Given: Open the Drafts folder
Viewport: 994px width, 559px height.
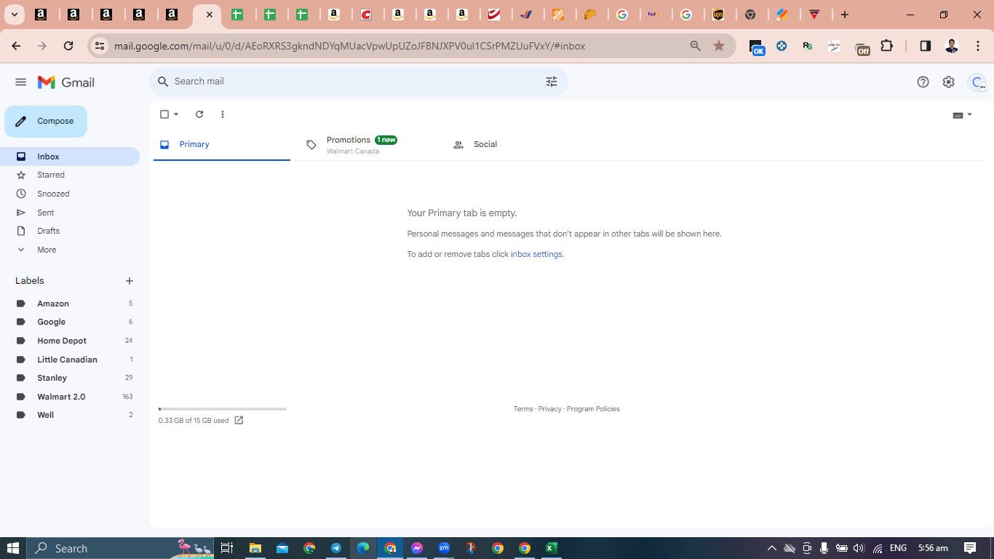Looking at the screenshot, I should point(70,231).
